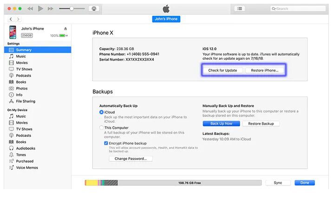Click the Movies film icon under On My Device
The height and width of the screenshot is (198, 333).
(x=11, y=122)
